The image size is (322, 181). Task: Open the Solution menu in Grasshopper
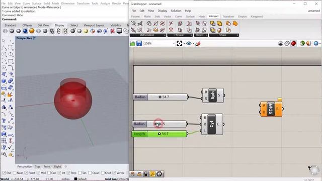[x=176, y=11]
